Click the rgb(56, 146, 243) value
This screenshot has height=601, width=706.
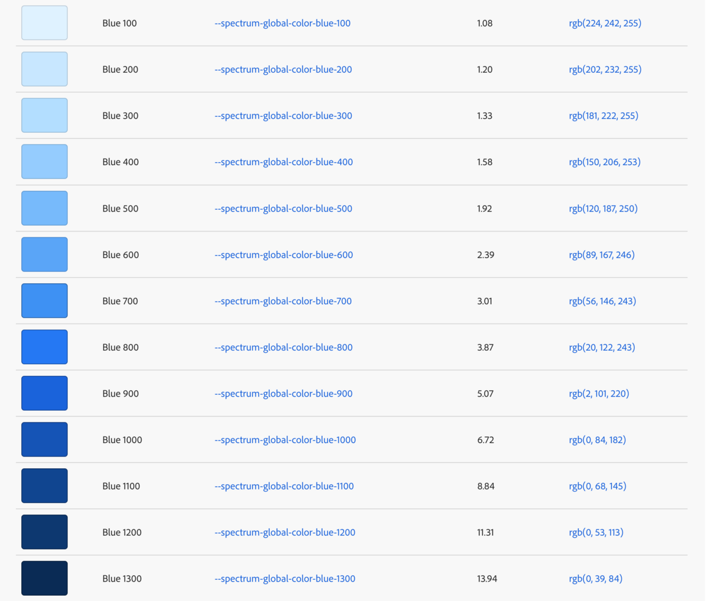pyautogui.click(x=602, y=301)
